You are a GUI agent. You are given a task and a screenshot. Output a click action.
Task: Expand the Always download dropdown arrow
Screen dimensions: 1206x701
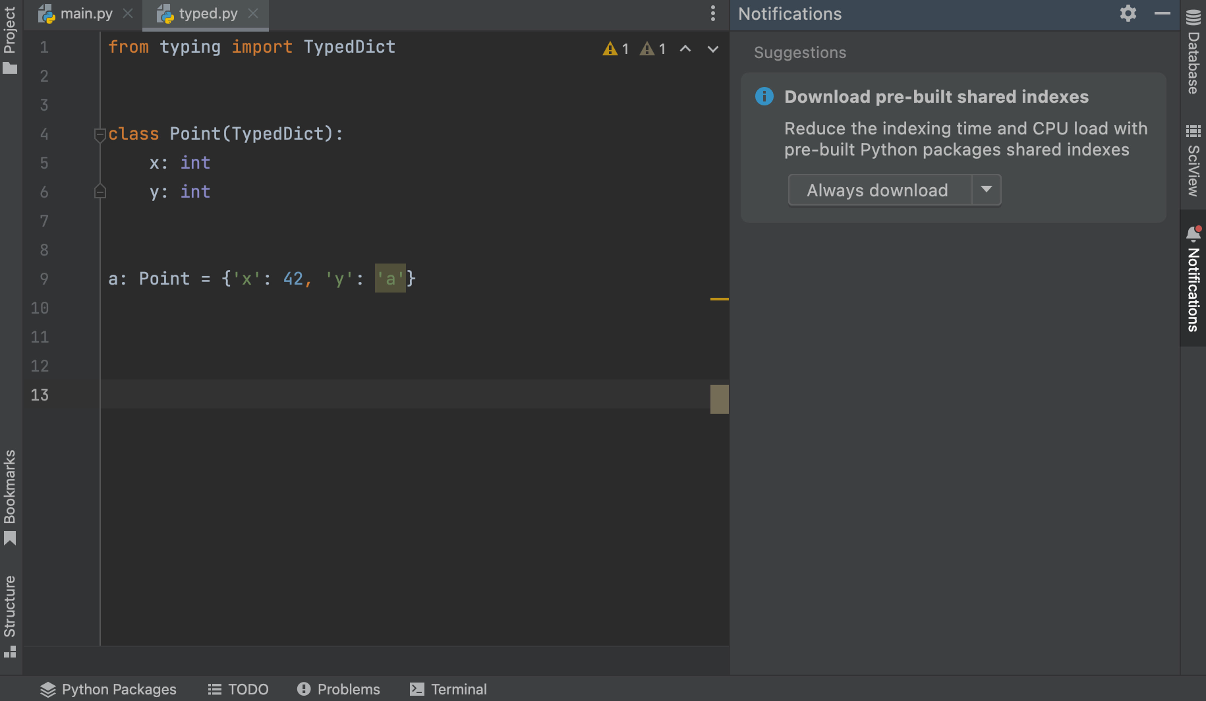tap(986, 190)
